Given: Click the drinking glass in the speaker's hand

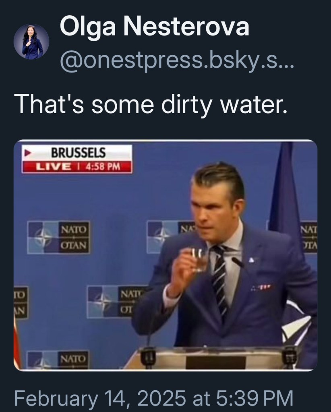Looking at the screenshot, I should click(x=199, y=259).
